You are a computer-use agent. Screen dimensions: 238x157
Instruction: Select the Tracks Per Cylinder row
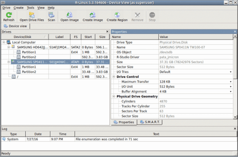tap(172, 106)
